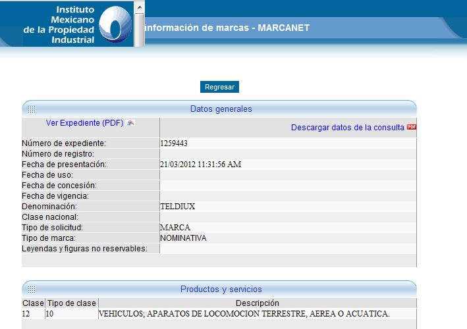Click the Regresar button
Image resolution: width=467 pixels, height=329 pixels.
click(x=219, y=87)
